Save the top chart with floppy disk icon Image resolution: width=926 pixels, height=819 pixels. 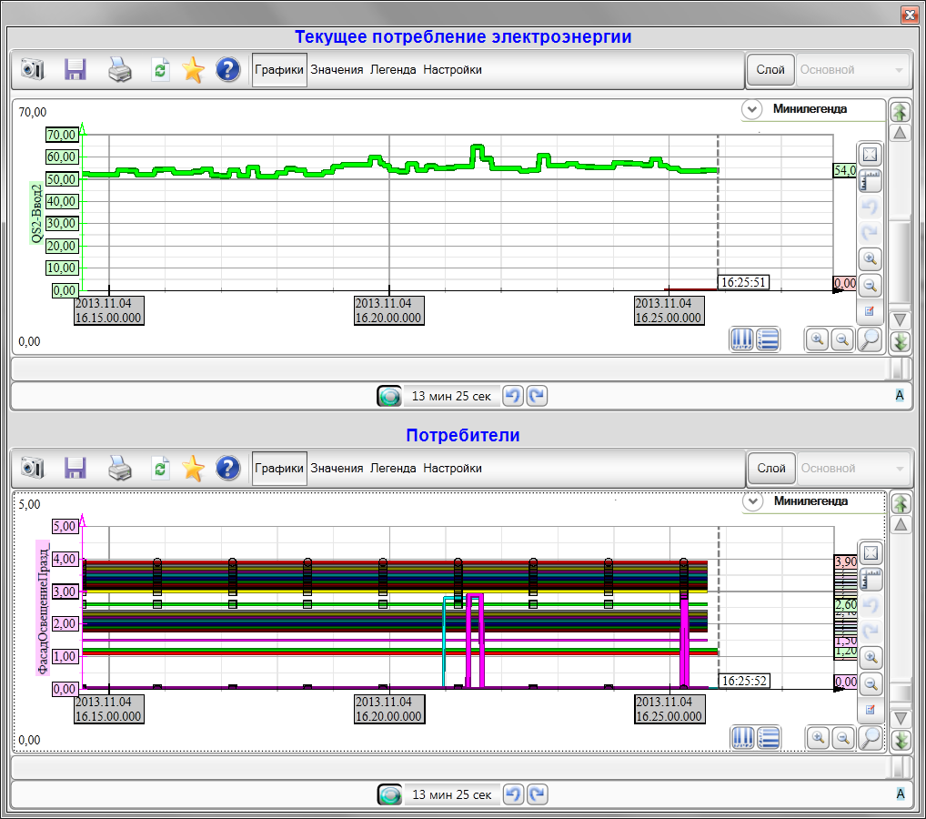[x=75, y=70]
